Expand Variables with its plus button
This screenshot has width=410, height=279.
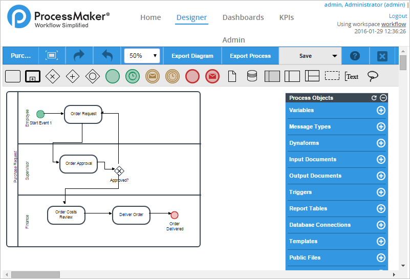point(381,110)
